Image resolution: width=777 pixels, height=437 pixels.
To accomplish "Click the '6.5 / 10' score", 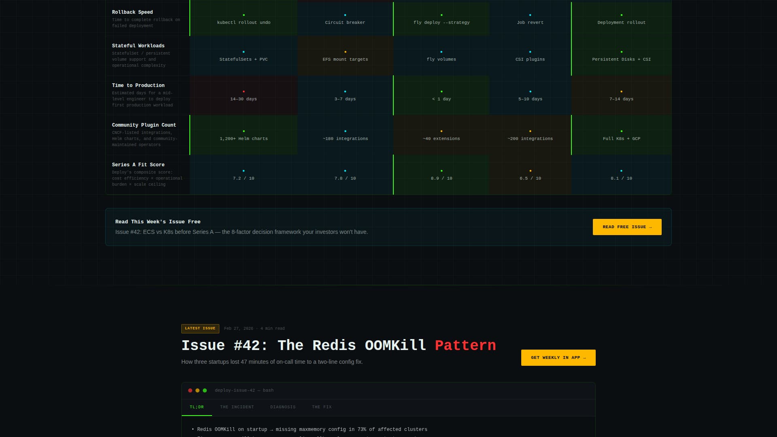I will 530,178.
